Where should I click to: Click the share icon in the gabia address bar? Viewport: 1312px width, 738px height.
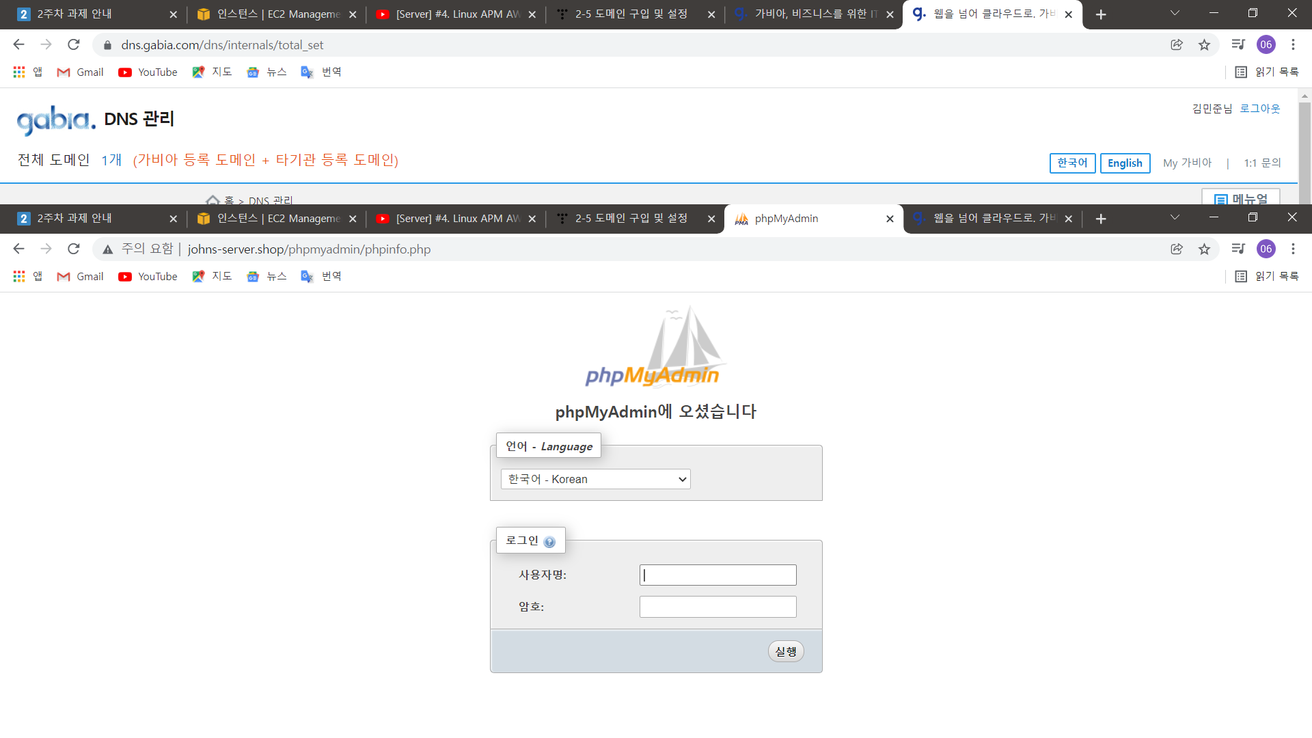click(1176, 44)
